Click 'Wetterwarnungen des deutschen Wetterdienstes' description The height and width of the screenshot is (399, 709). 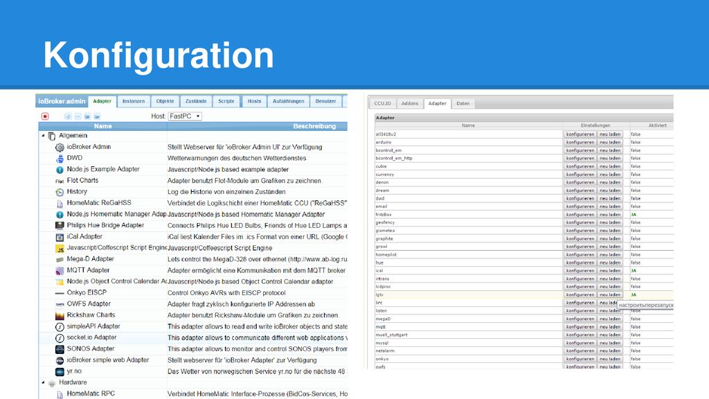[x=237, y=159]
